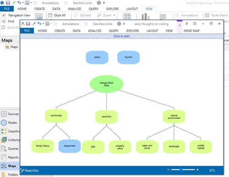Select the economy node in the map

(x=106, y=117)
